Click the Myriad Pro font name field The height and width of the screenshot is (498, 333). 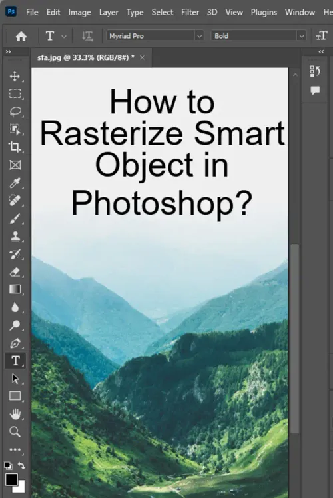point(151,36)
